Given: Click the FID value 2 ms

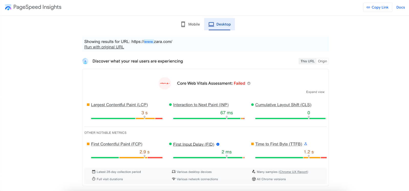Looking at the screenshot, I should [226, 152].
